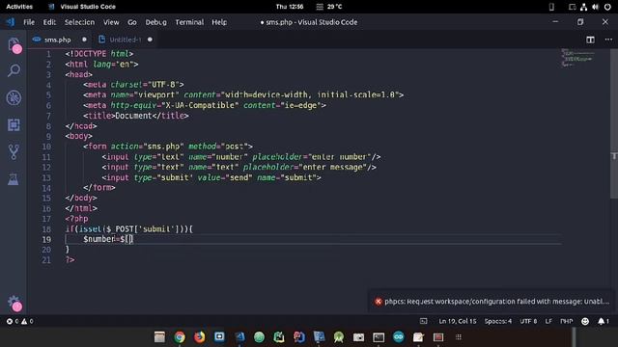This screenshot has height=347, width=618.
Task: Open notifications bell in status bar
Action: click(604, 321)
